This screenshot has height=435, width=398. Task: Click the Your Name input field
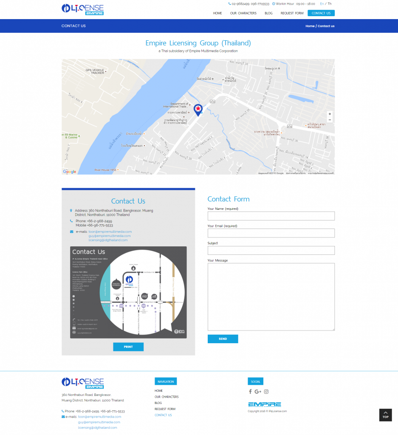271,216
